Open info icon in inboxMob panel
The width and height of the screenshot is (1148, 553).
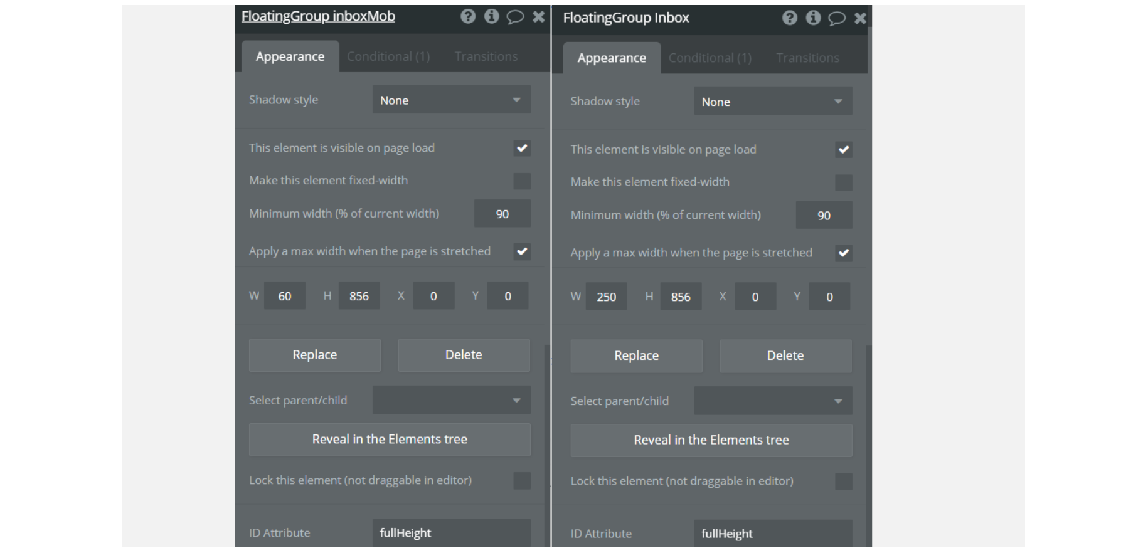tap(492, 16)
